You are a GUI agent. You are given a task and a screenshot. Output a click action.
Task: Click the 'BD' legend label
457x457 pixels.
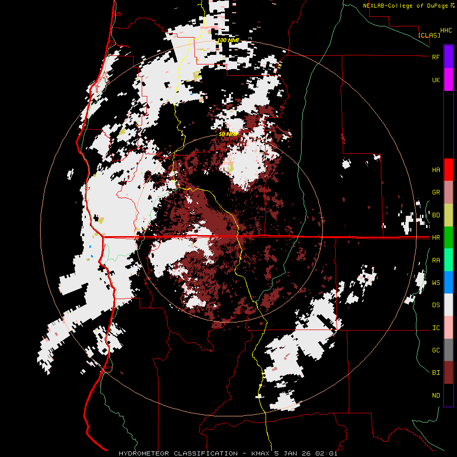coord(436,215)
